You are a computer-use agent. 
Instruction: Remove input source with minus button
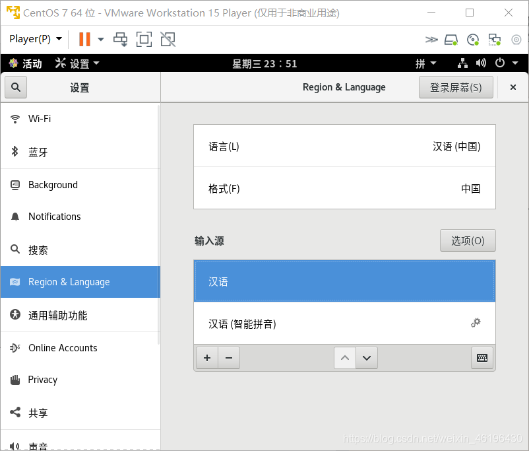click(229, 358)
